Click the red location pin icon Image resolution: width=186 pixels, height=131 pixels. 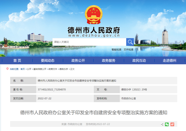(7, 69)
